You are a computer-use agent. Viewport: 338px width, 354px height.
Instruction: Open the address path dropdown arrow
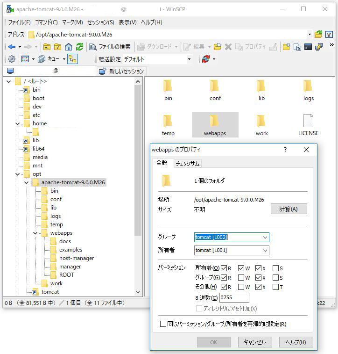click(x=310, y=35)
